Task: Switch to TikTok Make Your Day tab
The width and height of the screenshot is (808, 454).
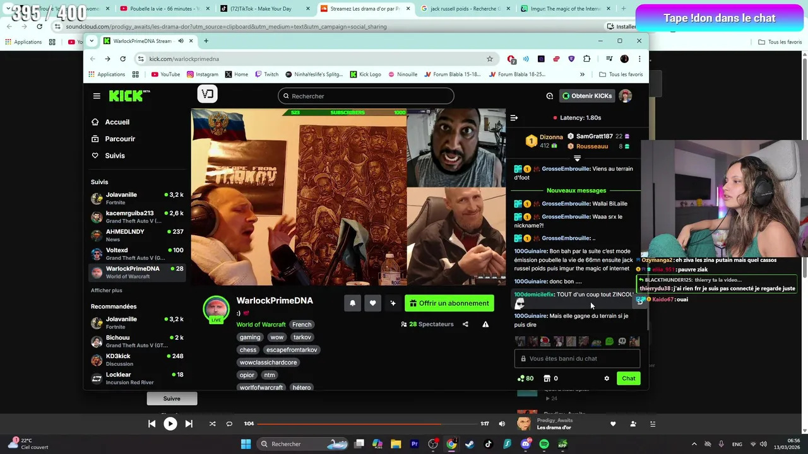Action: [264, 9]
